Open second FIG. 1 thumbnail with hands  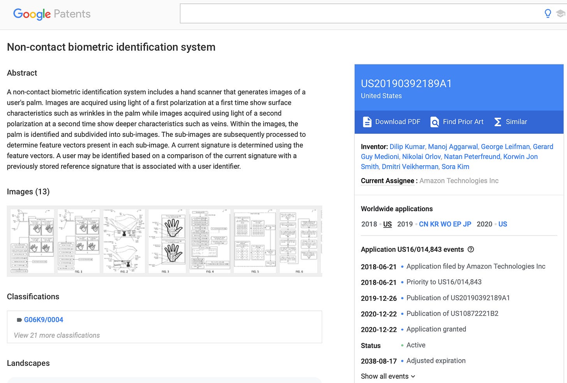tap(79, 241)
